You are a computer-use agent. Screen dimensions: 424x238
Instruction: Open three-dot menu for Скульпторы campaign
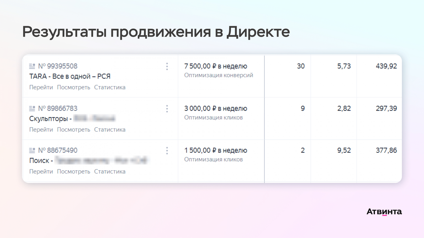(167, 109)
